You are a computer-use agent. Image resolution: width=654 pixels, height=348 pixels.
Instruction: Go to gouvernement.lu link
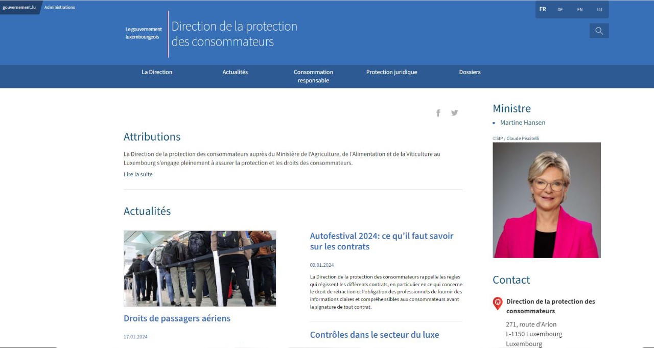click(x=19, y=7)
